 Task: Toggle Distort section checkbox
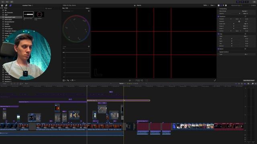pyautogui.click(x=218, y=49)
